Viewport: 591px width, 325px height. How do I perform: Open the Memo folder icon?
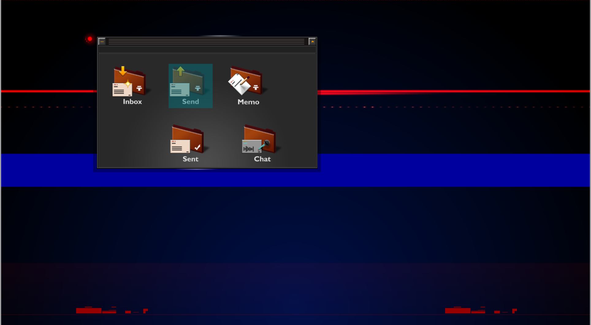[247, 82]
